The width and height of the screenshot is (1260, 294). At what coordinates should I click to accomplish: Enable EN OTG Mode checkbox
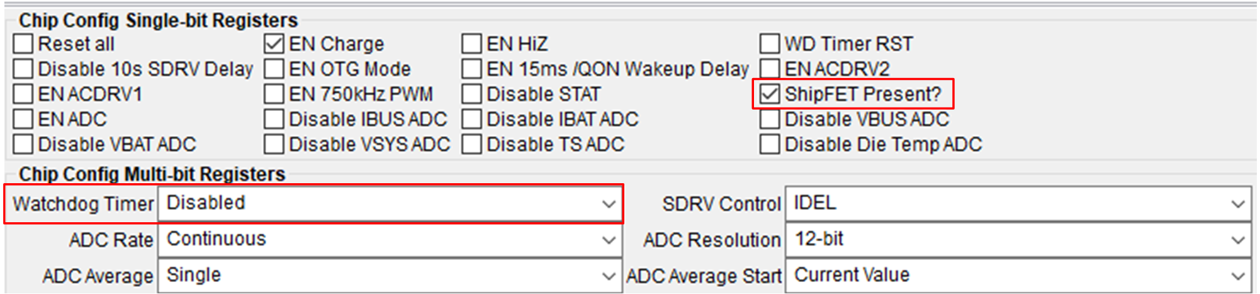click(x=274, y=69)
